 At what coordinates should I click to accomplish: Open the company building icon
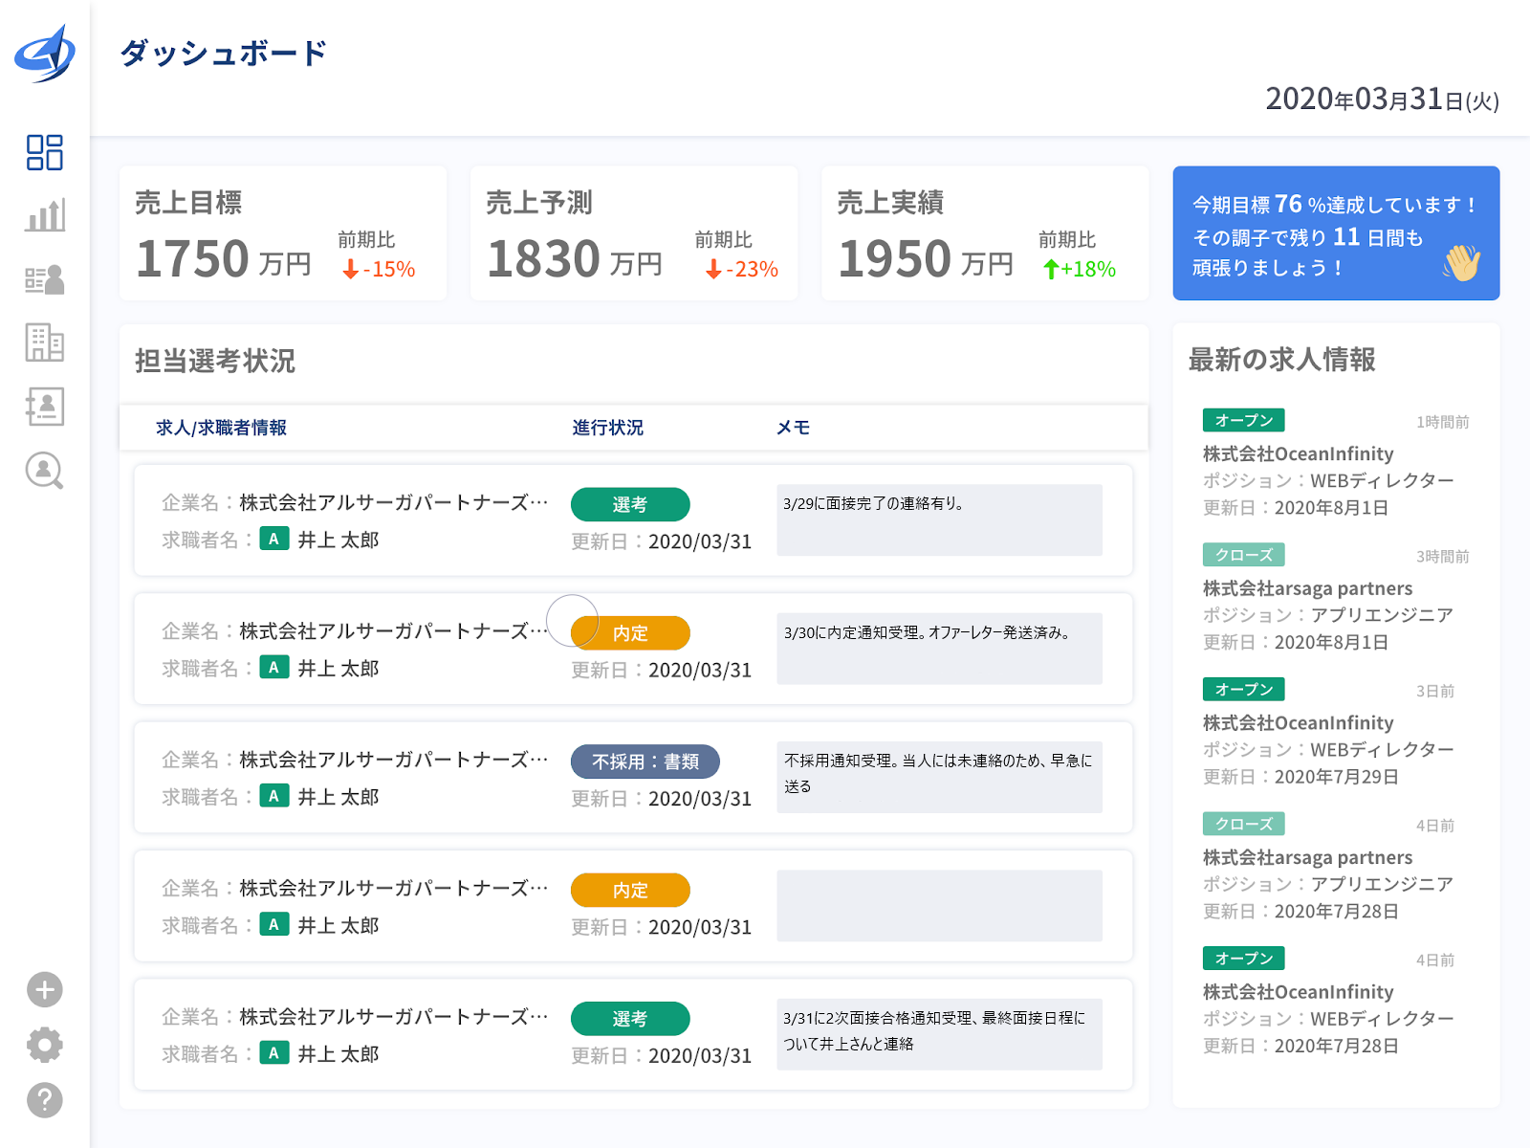[x=45, y=342]
